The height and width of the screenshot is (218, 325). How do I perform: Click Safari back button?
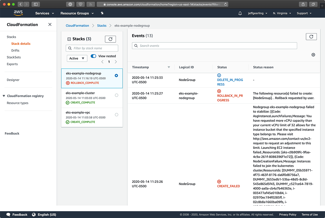pyautogui.click(x=21, y=4)
